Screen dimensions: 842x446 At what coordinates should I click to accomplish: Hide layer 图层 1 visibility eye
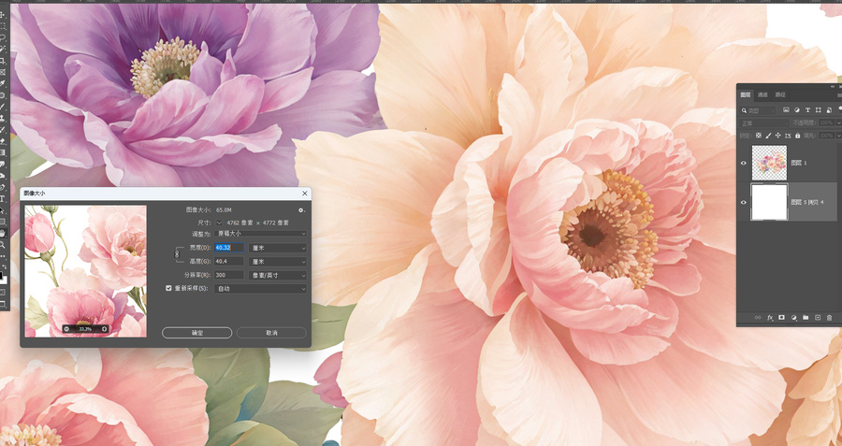click(744, 163)
